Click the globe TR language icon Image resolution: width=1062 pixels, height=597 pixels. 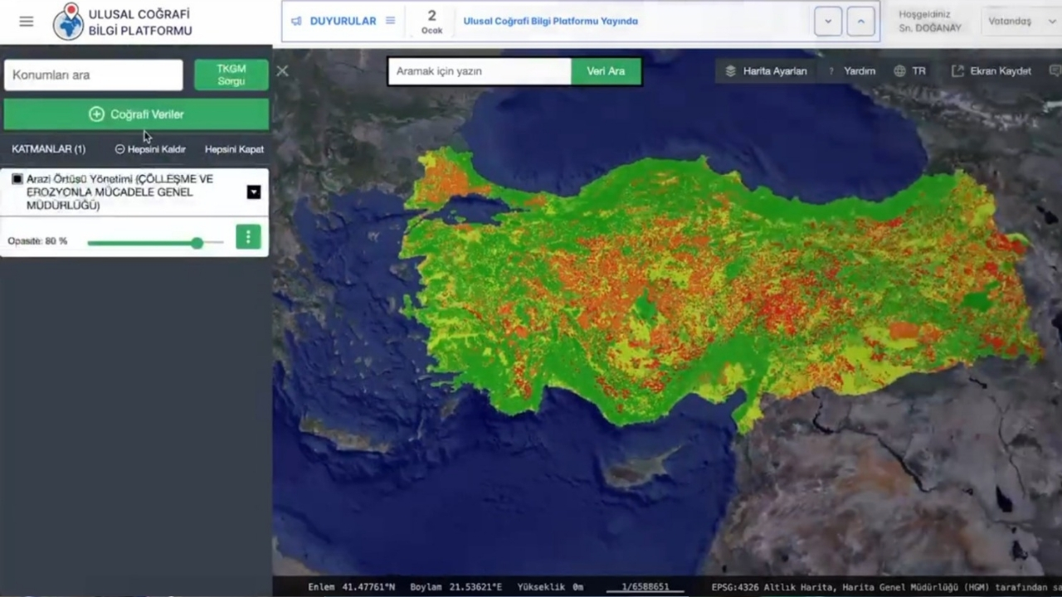click(899, 71)
